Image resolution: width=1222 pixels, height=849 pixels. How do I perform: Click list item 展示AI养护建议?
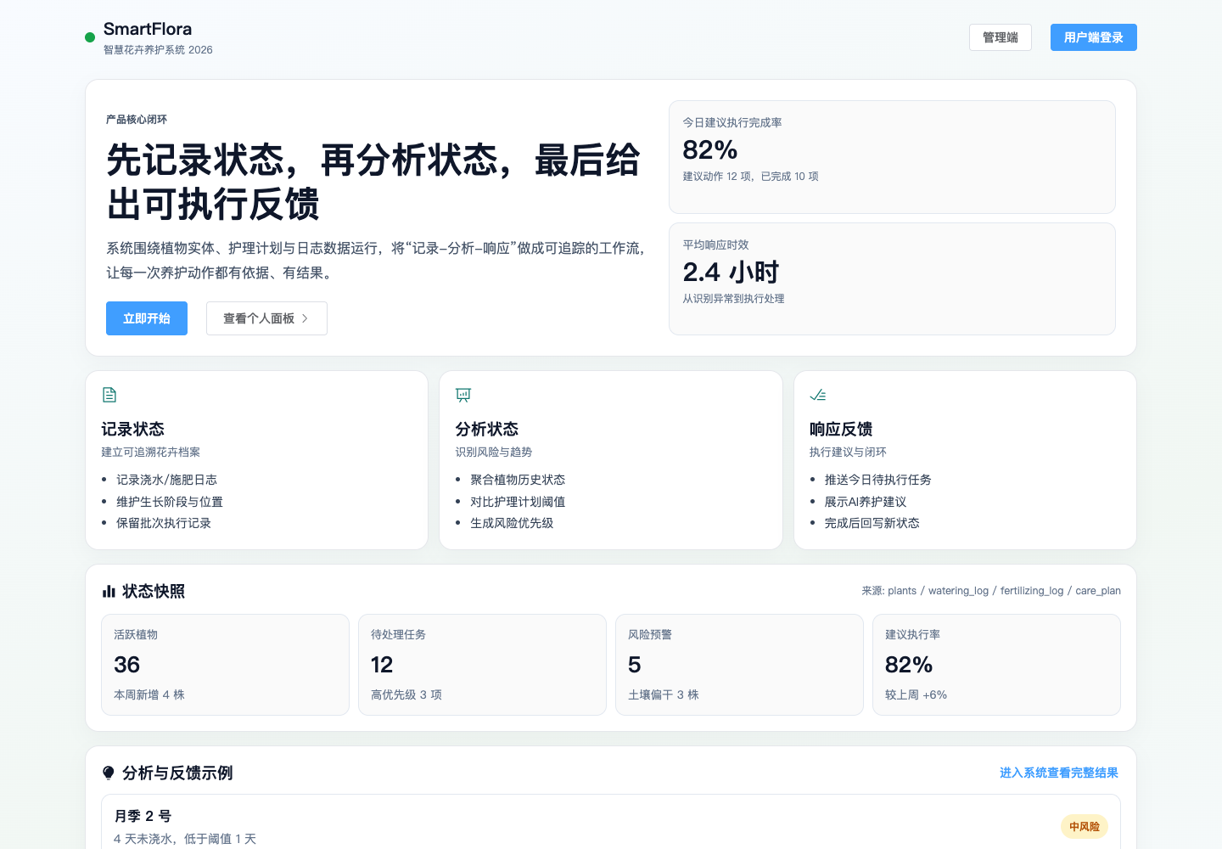pos(866,502)
